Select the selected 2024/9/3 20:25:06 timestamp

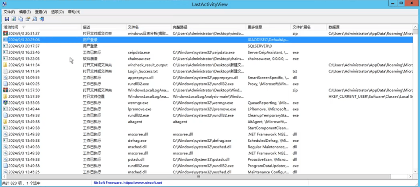coord(24,40)
